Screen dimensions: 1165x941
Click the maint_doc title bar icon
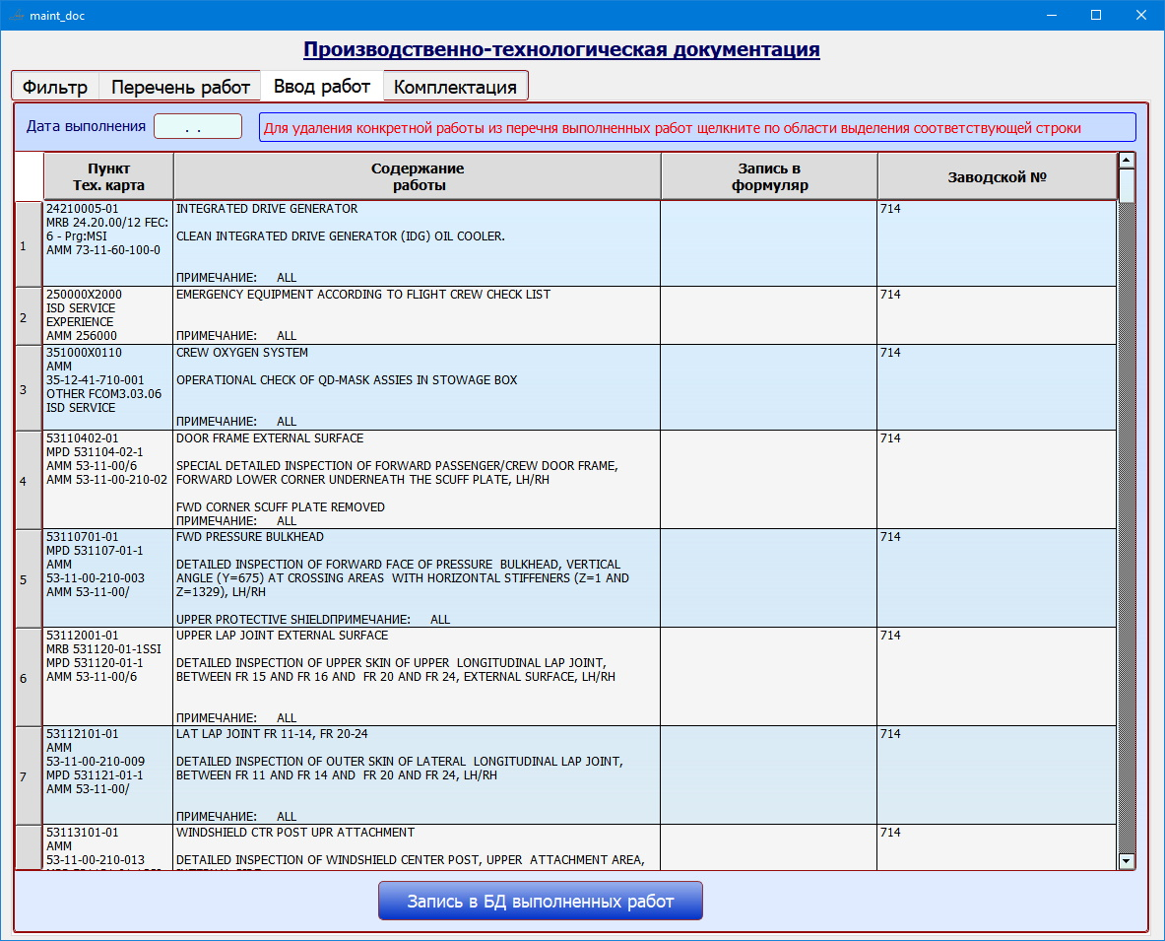tap(17, 15)
